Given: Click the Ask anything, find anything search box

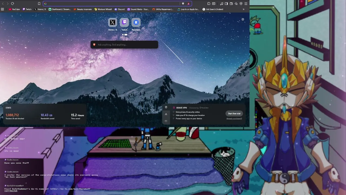Looking at the screenshot, I should [124, 45].
